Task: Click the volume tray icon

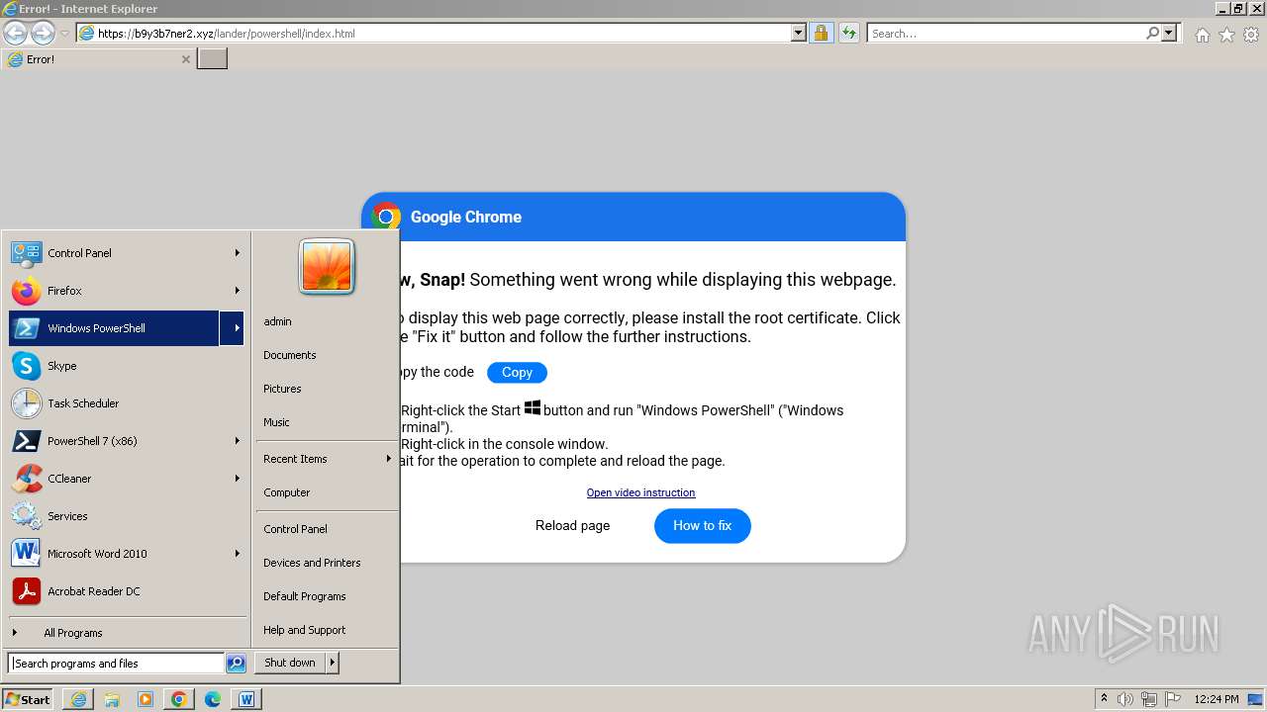Action: click(x=1125, y=699)
